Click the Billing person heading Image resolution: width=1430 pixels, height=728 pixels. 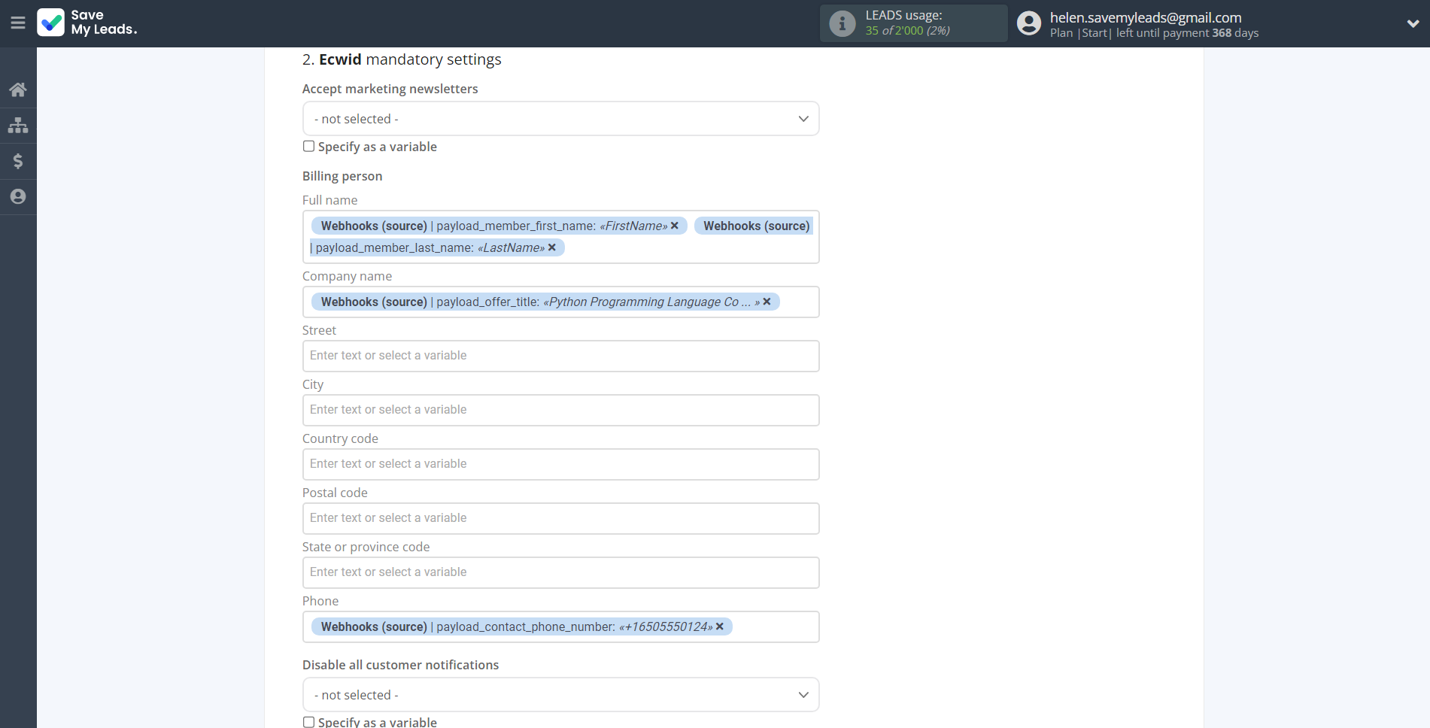pyautogui.click(x=342, y=176)
